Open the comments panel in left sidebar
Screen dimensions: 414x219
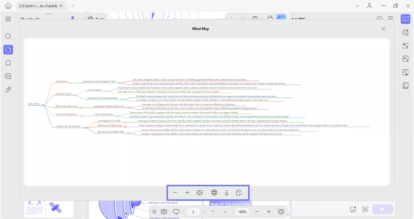click(8, 76)
